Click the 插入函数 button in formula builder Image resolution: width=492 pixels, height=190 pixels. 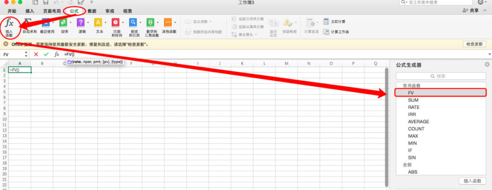(472, 181)
